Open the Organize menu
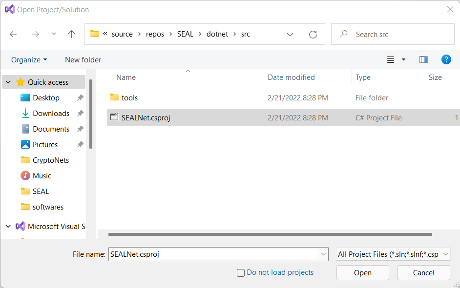460x288 pixels. click(x=29, y=60)
